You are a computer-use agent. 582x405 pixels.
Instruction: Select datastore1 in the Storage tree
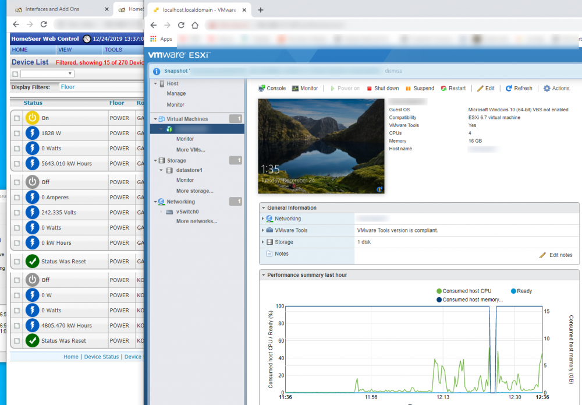pyautogui.click(x=189, y=170)
